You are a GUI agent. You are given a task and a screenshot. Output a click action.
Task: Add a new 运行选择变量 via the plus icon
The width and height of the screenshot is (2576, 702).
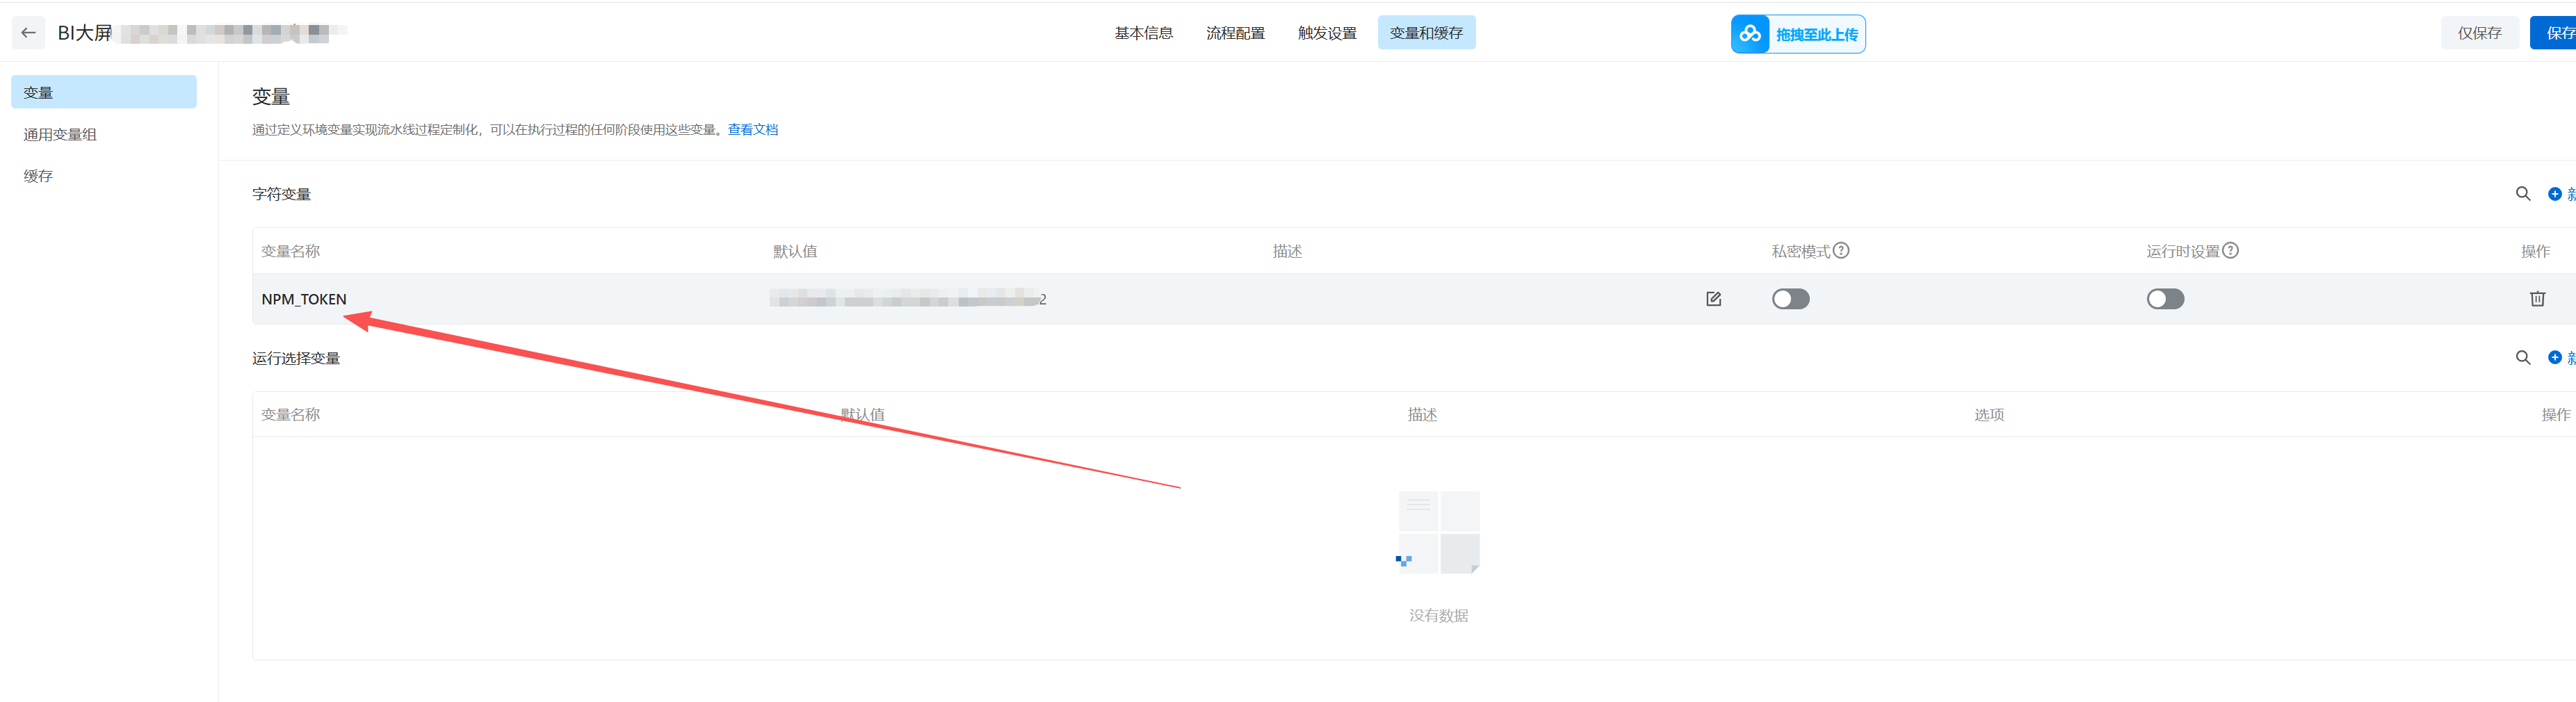(x=2554, y=358)
